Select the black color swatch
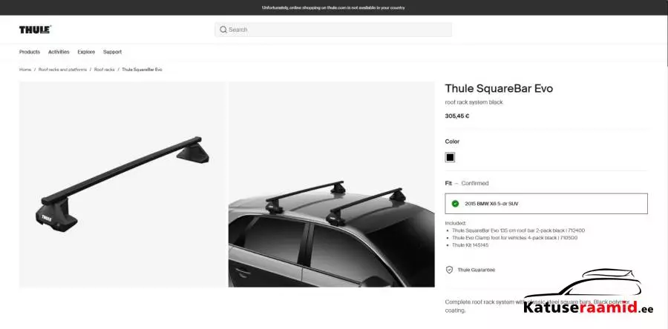The width and height of the screenshot is (668, 329). pyautogui.click(x=450, y=157)
